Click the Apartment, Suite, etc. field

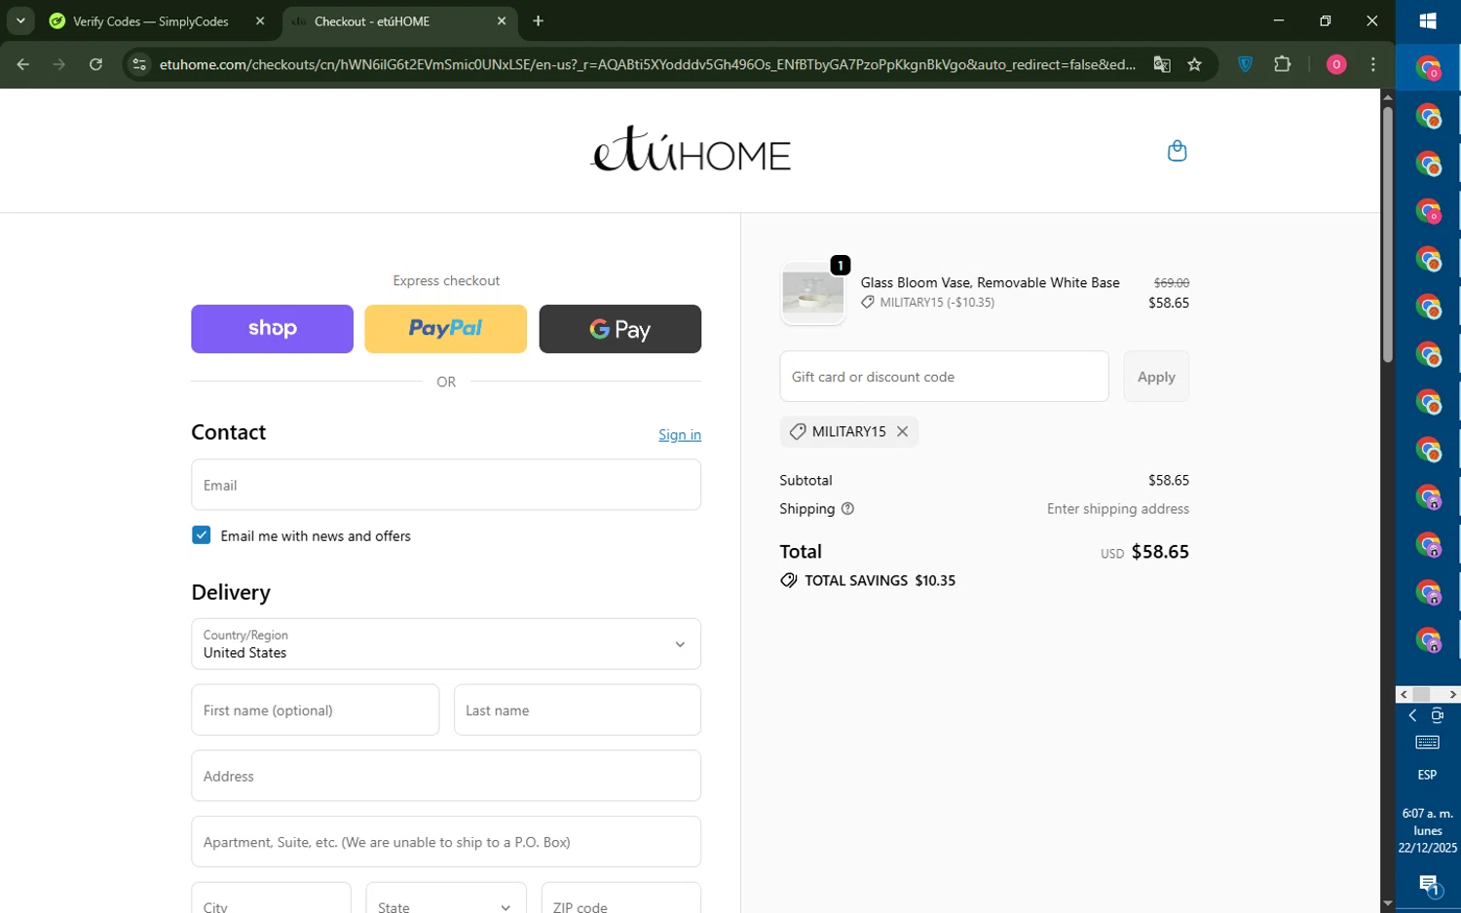coord(446,842)
